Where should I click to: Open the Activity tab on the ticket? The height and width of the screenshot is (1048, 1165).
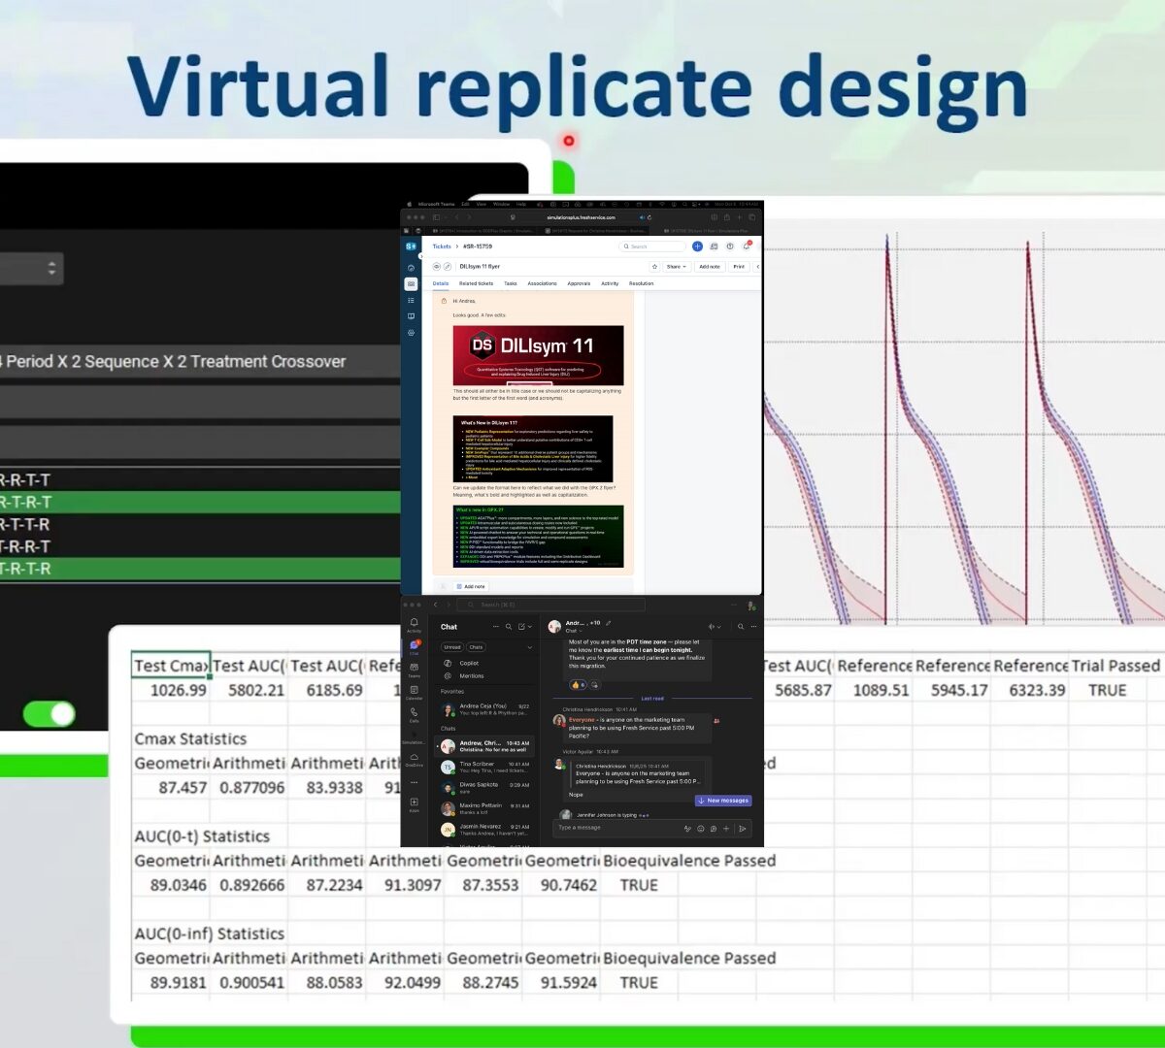coord(610,283)
